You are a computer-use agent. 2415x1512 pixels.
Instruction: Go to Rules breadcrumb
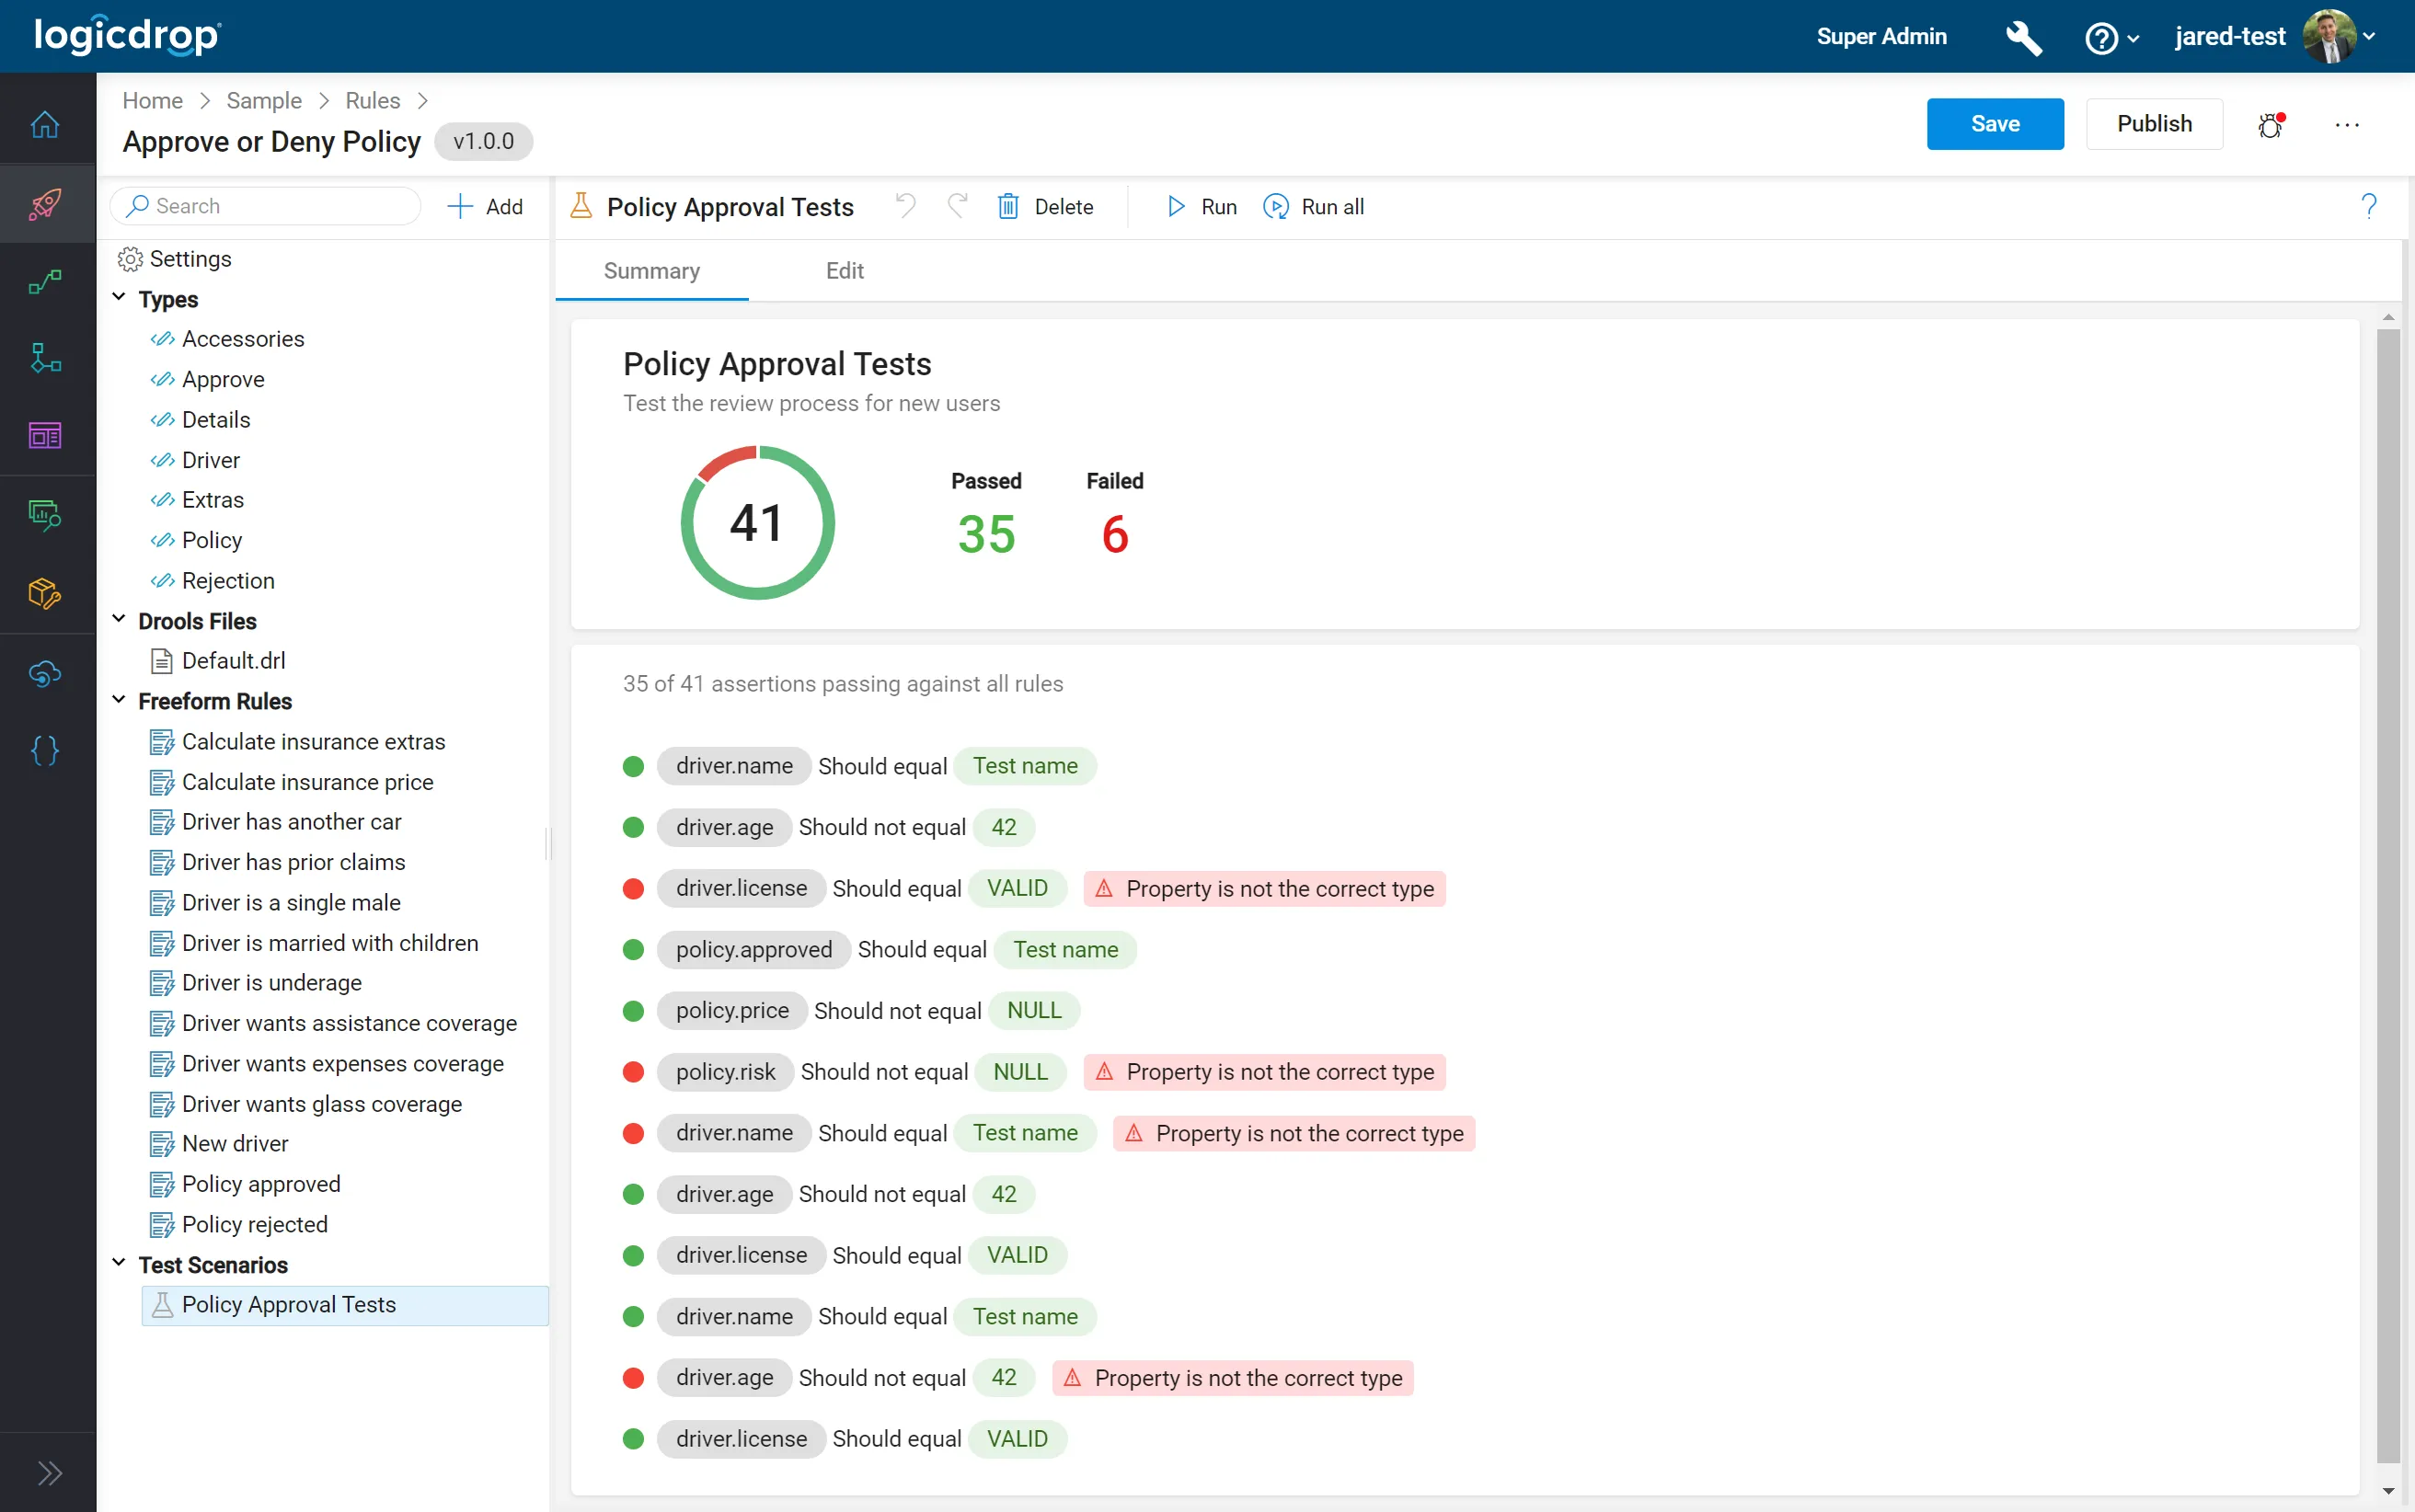click(x=372, y=101)
